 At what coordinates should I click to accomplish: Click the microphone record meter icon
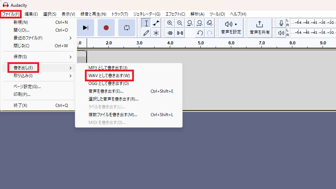point(281,23)
